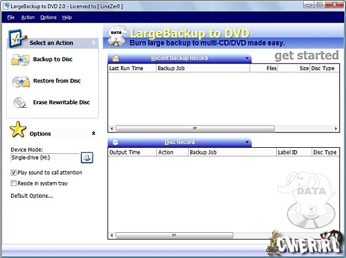
Task: Sort by Disc Type in Recent Backup Record
Action: click(x=324, y=68)
